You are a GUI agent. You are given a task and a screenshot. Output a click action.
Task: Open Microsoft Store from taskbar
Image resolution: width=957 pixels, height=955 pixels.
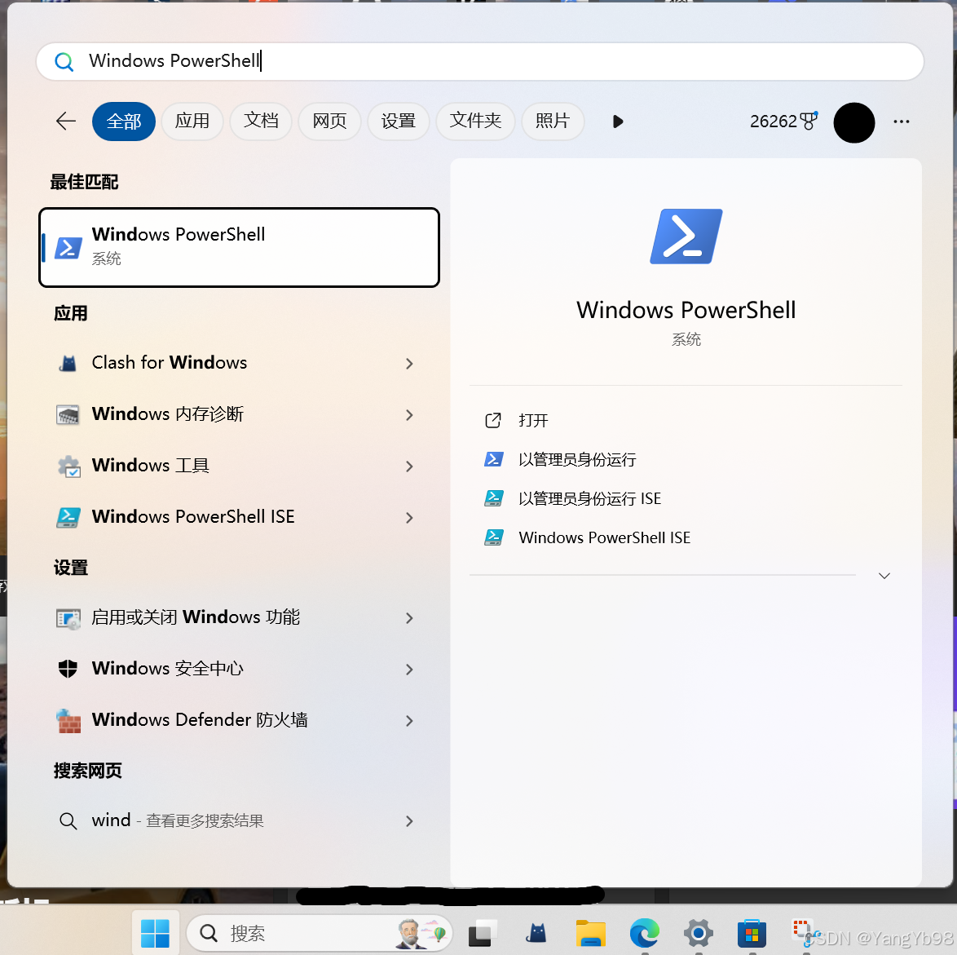pyautogui.click(x=752, y=933)
